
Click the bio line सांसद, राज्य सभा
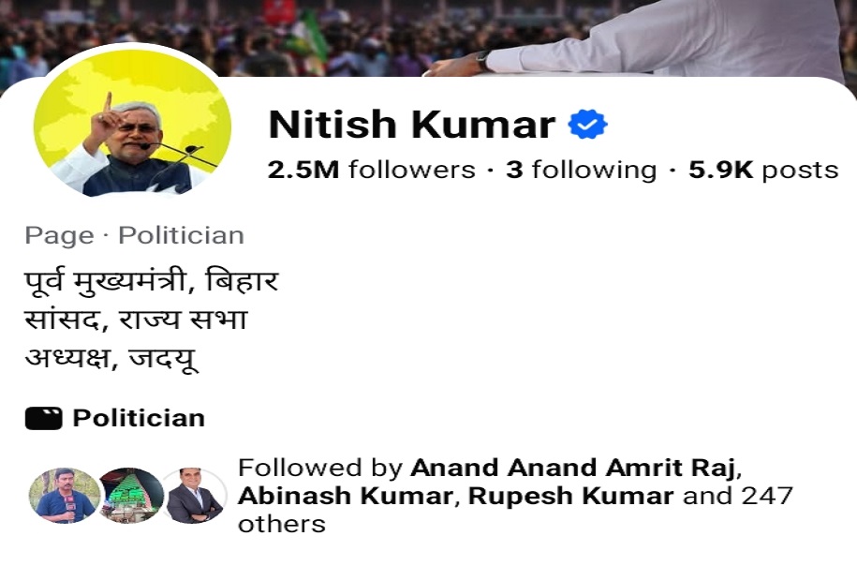[x=136, y=320]
